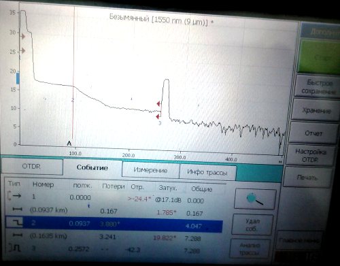The image size is (340, 266).
Task: Click upper red marker arrow at event 3
Action: coord(158,103)
